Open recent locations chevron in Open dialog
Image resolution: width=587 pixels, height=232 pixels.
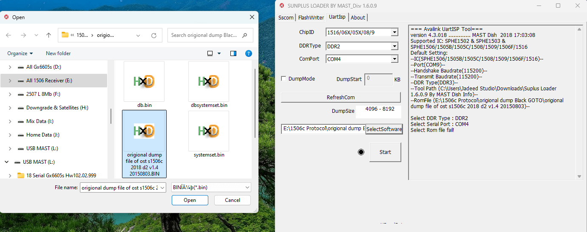click(36, 35)
